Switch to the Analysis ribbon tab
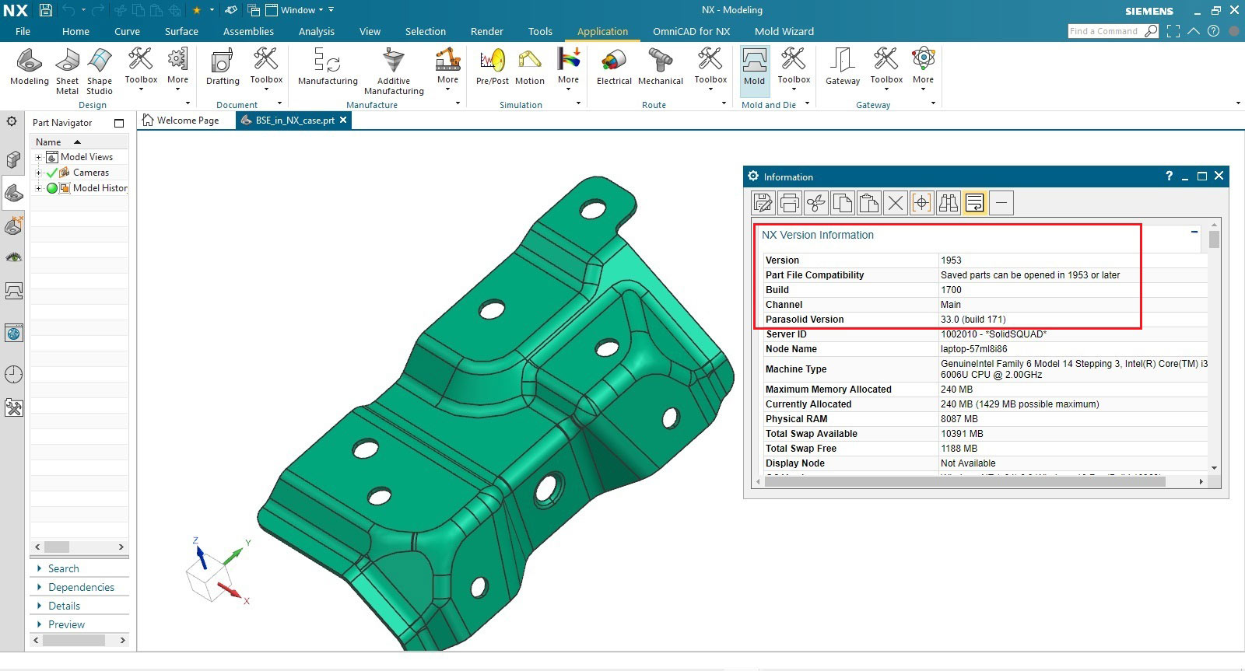 [317, 31]
